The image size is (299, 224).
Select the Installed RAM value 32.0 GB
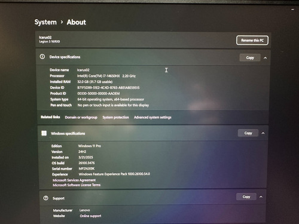(95, 82)
